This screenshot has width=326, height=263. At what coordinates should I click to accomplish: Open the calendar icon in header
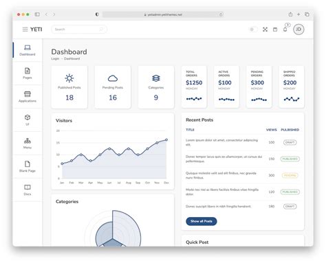click(x=275, y=30)
